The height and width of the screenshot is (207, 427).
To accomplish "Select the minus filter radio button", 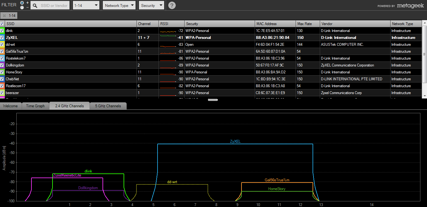I will 22,8.
